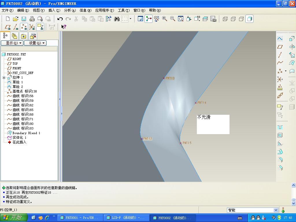Image resolution: width=296 pixels, height=222 pixels.
Task: Select the Datum Coordinate System tool in the right toolbar
Action: coord(280,79)
